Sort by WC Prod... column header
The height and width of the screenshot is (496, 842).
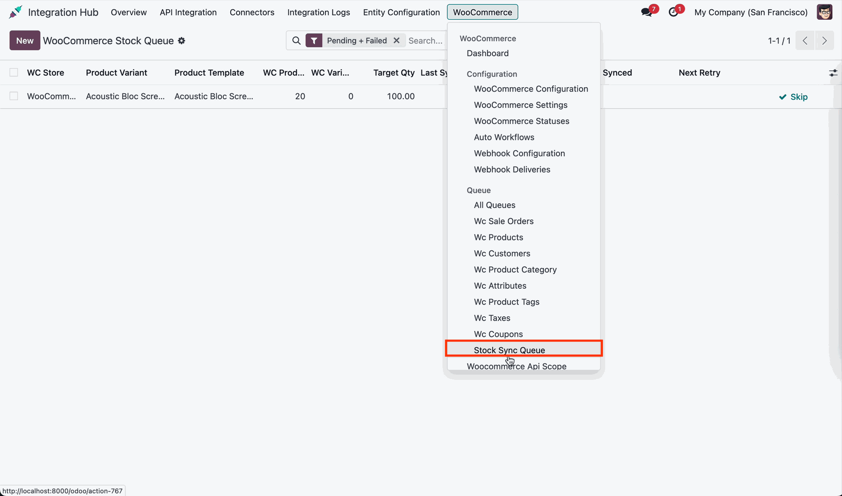pos(284,73)
